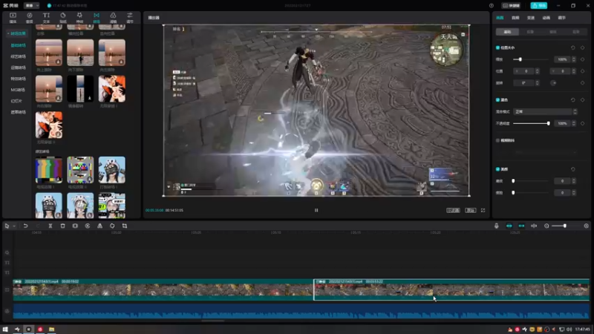Click the keyframe diamond beside opacity value
Screen dimensions: 594x334
tap(583, 123)
